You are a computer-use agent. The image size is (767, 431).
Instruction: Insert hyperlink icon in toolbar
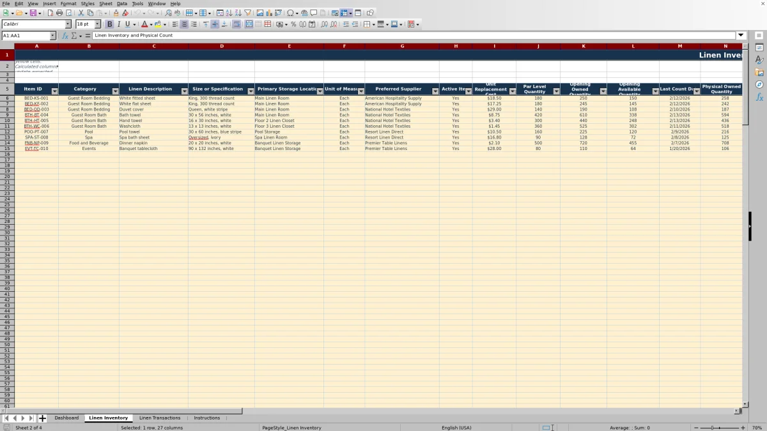click(x=304, y=13)
